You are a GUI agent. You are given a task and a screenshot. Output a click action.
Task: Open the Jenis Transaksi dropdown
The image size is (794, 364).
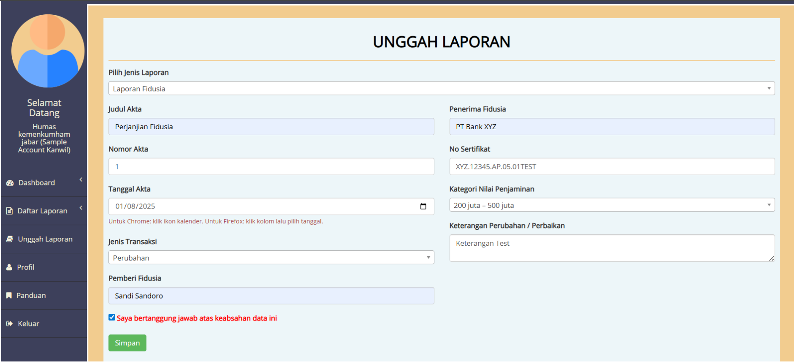271,258
